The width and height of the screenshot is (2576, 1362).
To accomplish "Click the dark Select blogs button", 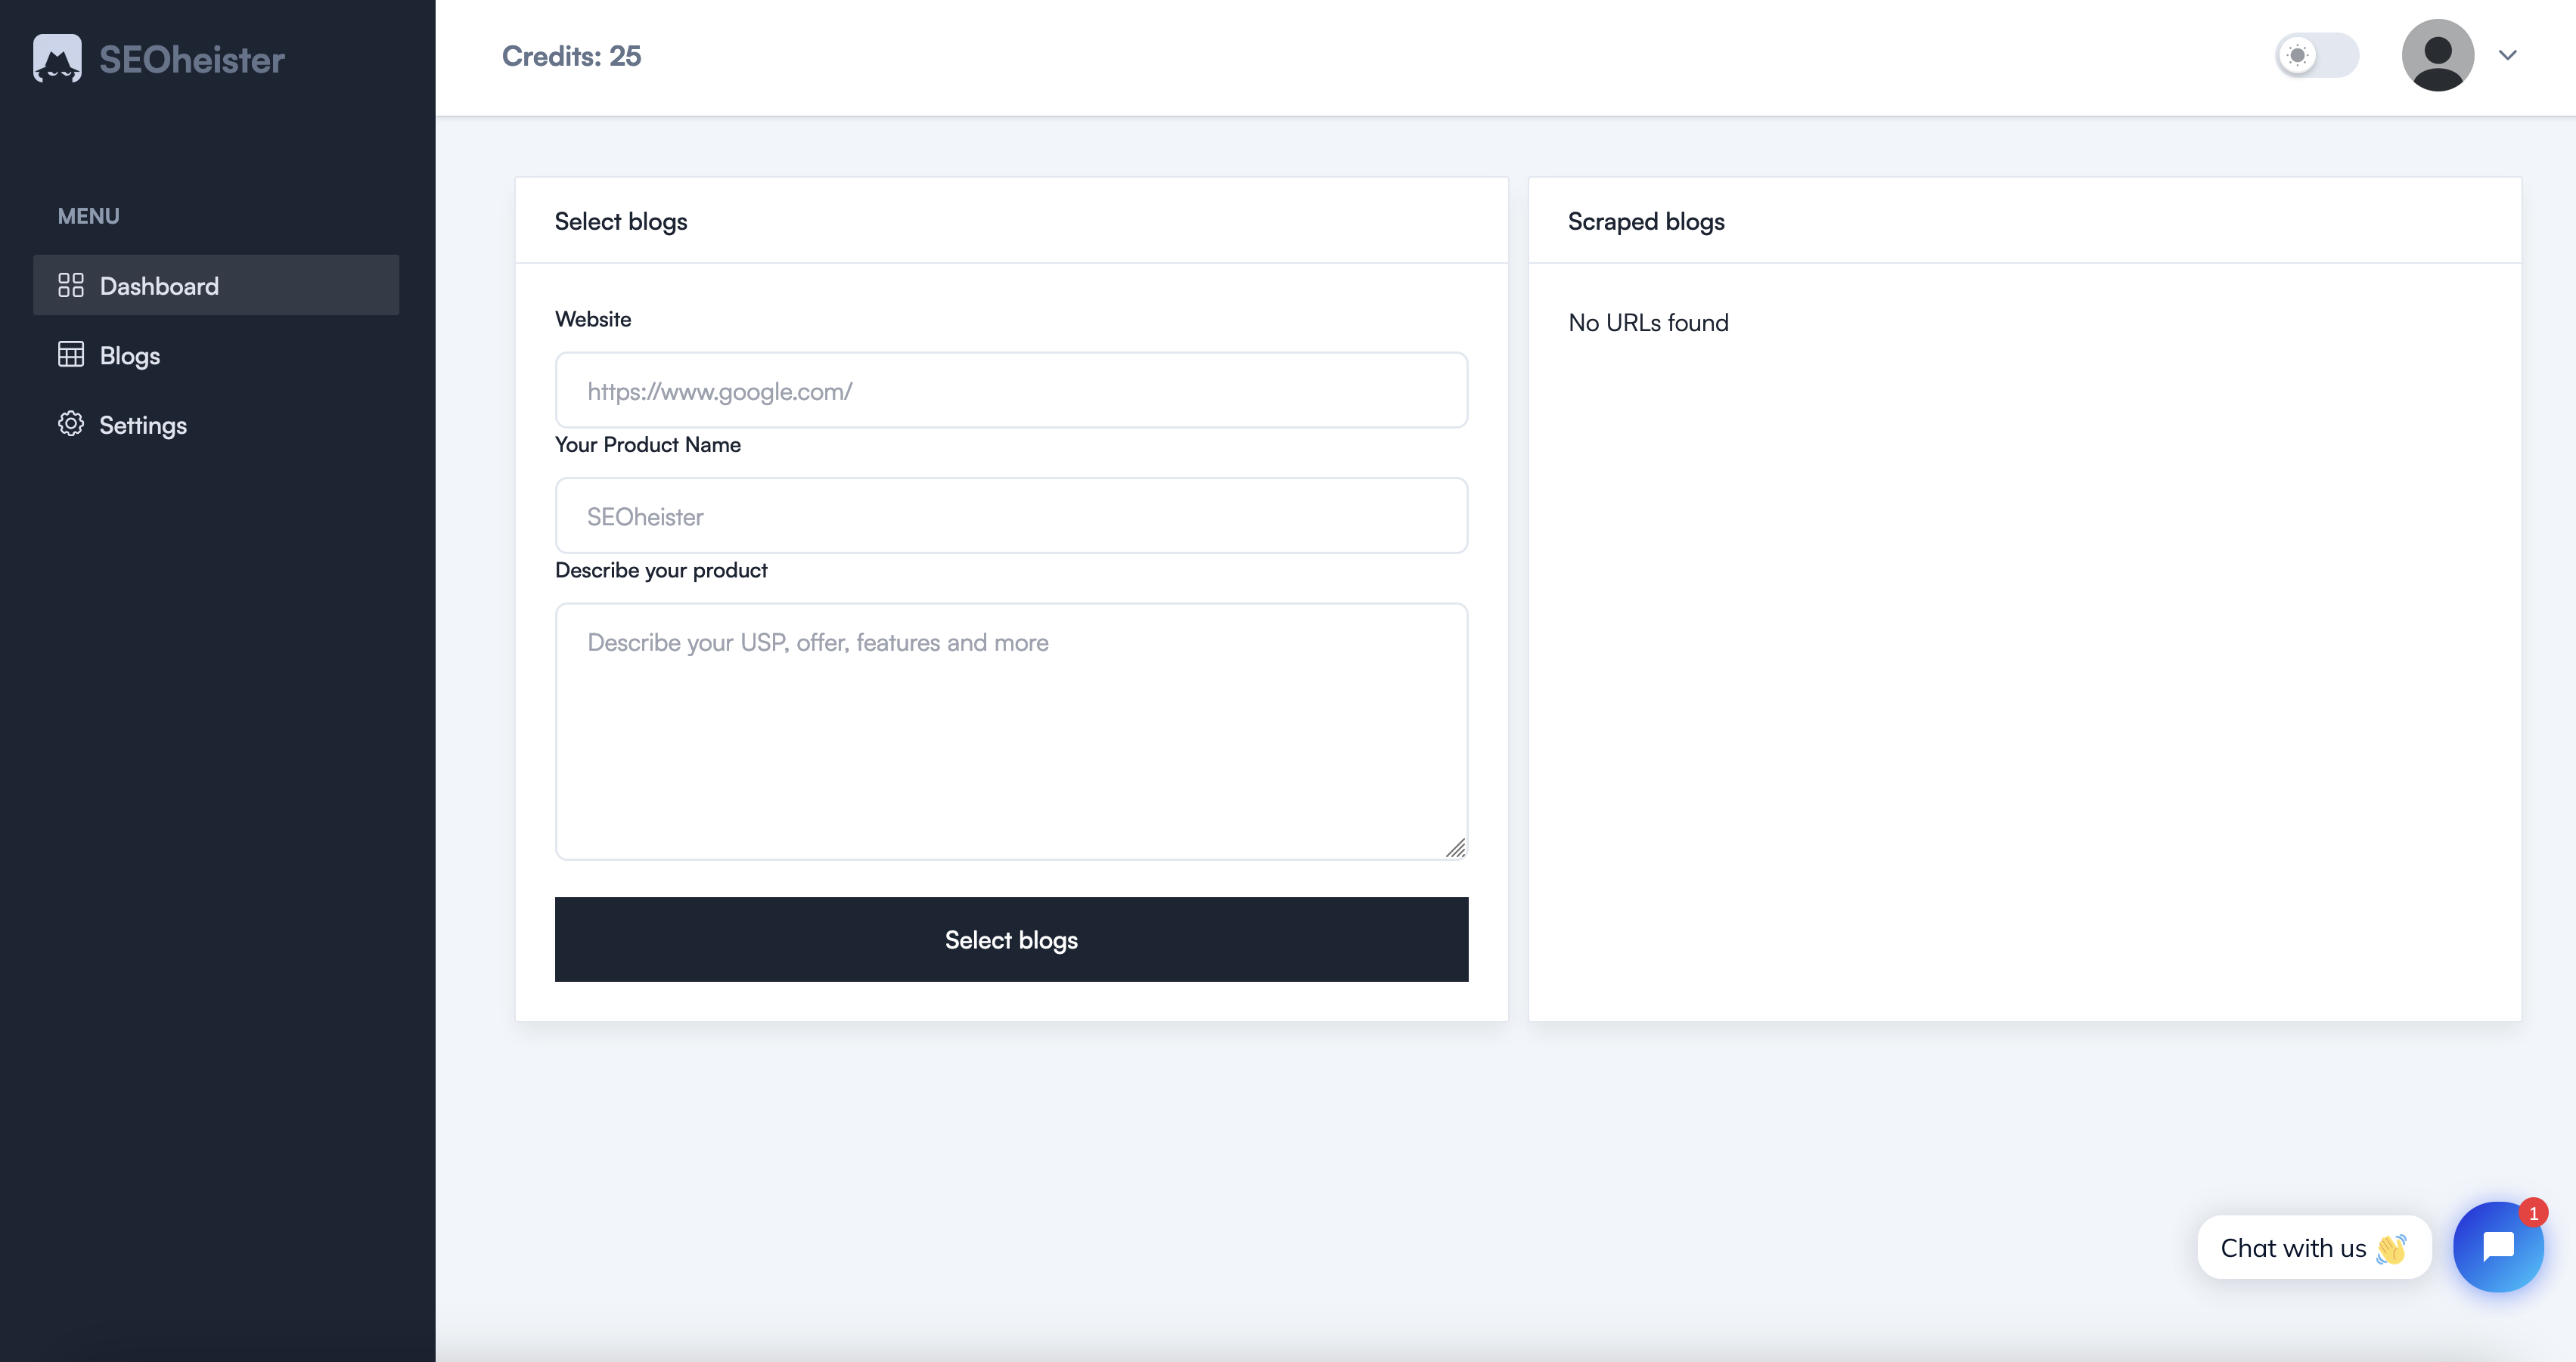I will coord(1011,939).
